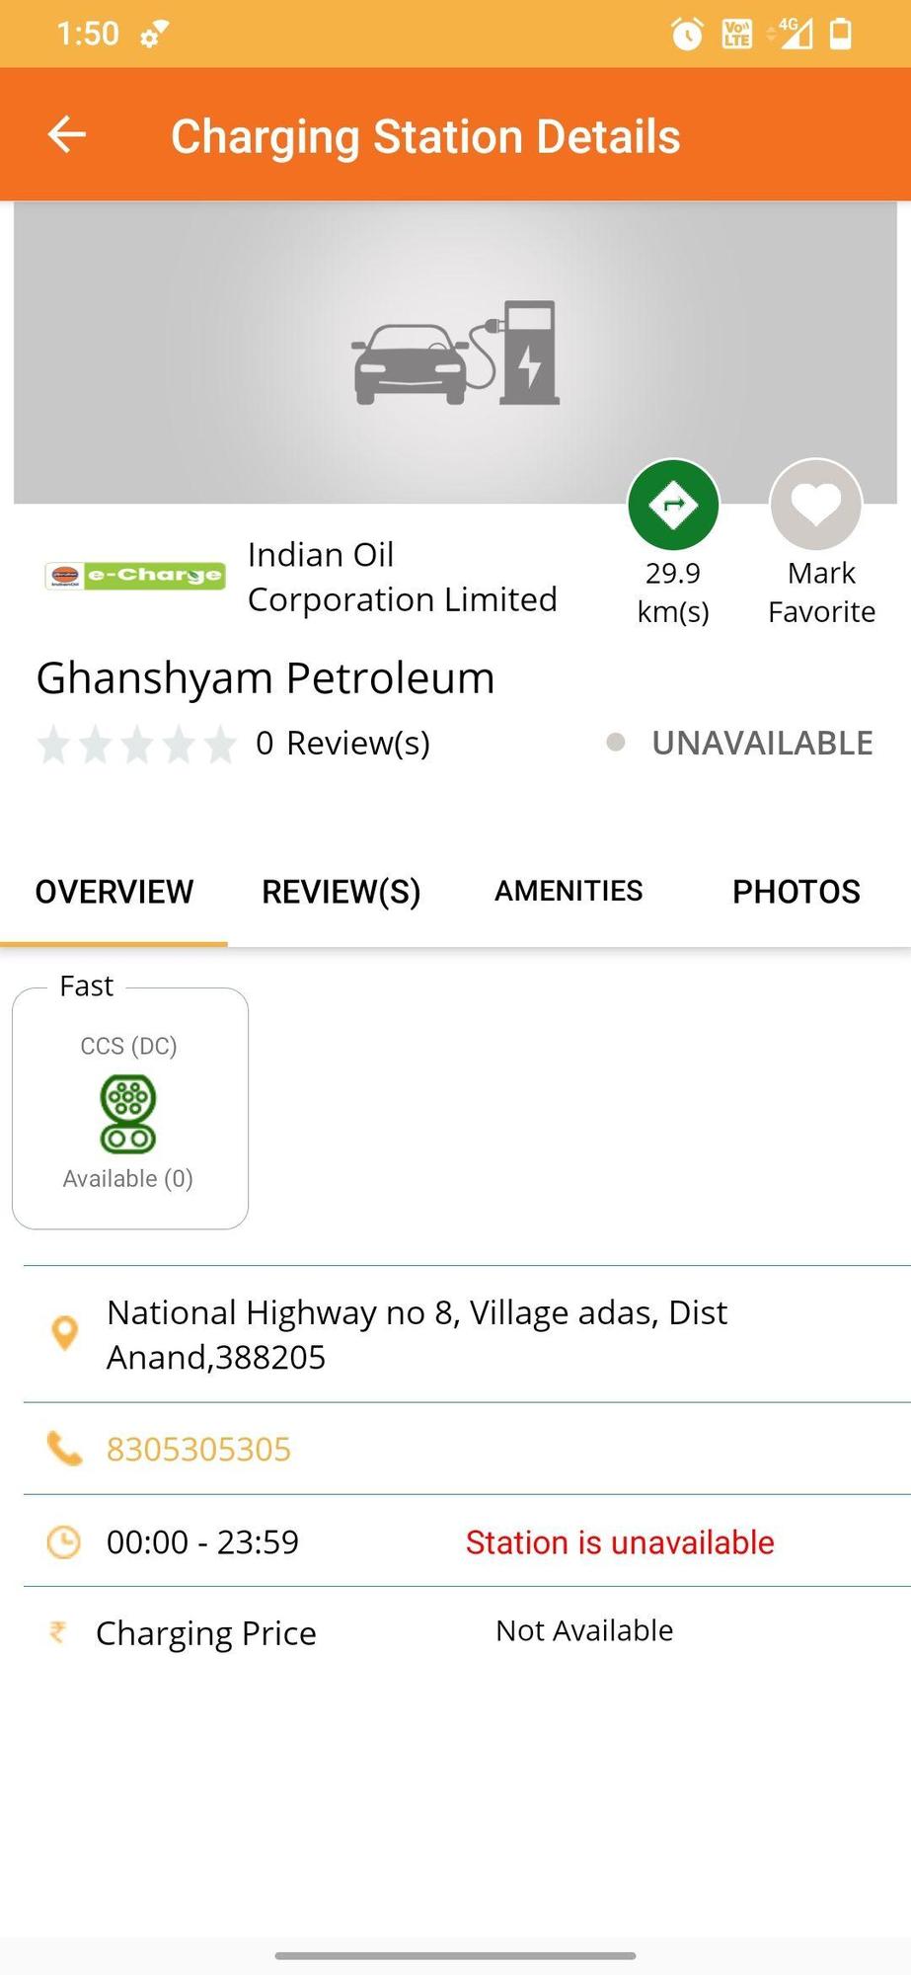The height and width of the screenshot is (1975, 911).
Task: Tap the five-star rating bar
Action: tap(136, 745)
